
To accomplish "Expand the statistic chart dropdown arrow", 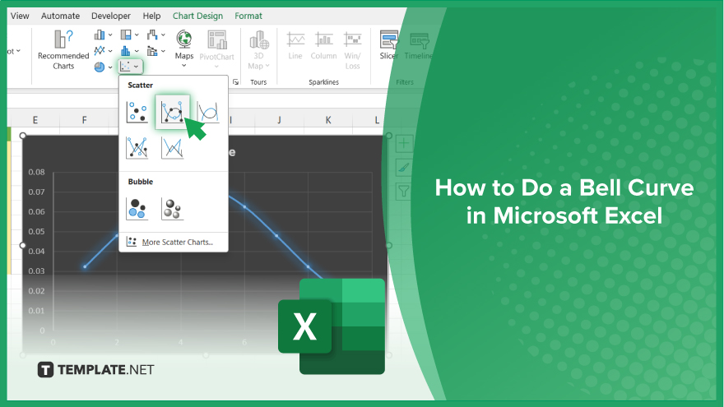I will coord(137,51).
